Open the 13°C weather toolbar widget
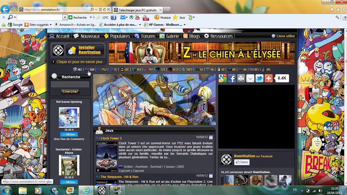Image resolution: width=347 pixels, height=195 pixels. (x=103, y=17)
